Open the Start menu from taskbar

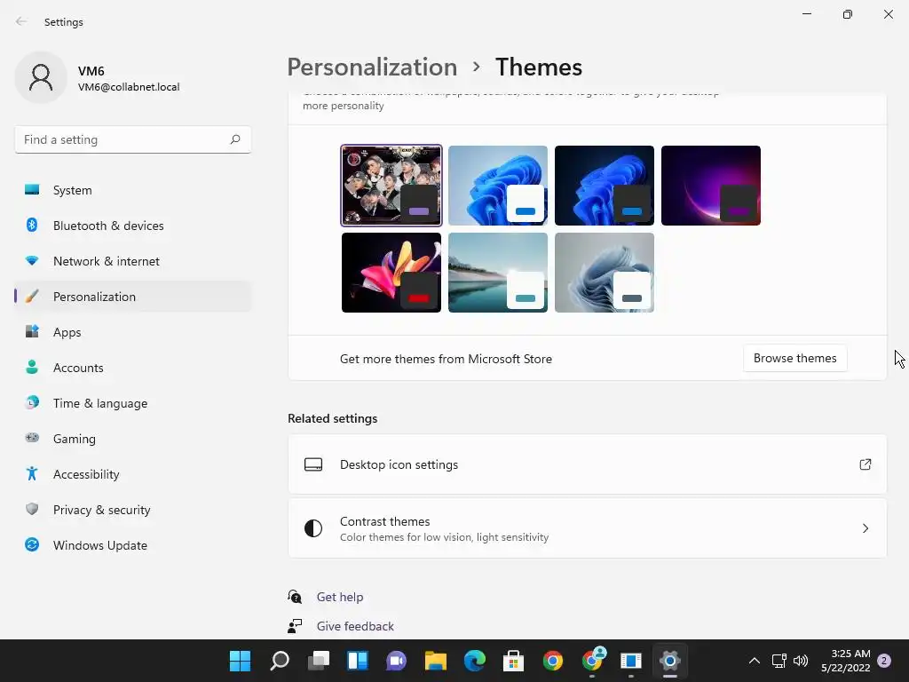pyautogui.click(x=240, y=661)
